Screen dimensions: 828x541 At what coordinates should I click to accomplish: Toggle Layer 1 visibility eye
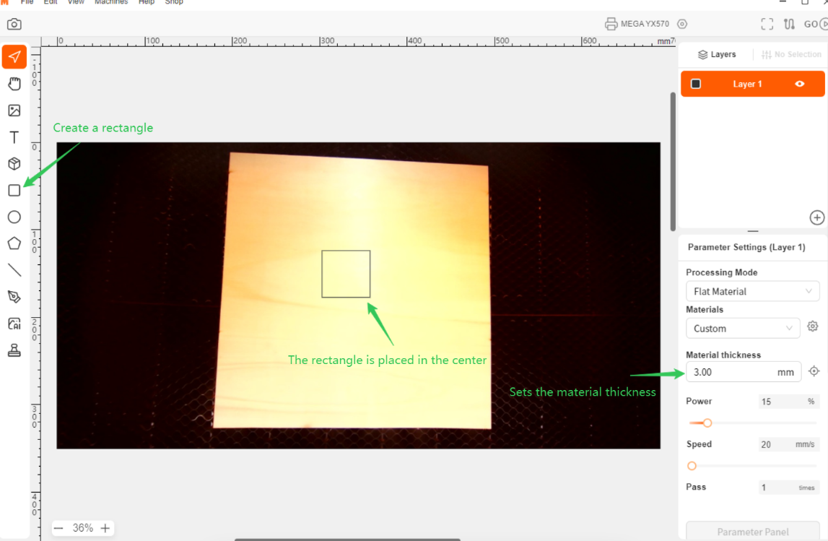[x=799, y=84]
